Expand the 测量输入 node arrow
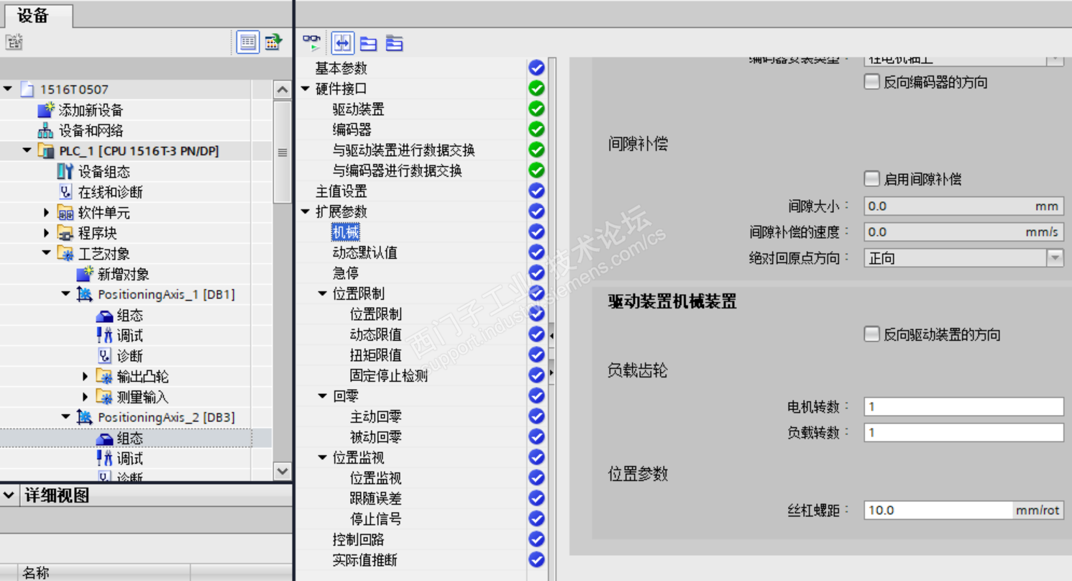1072x581 pixels. pyautogui.click(x=86, y=397)
